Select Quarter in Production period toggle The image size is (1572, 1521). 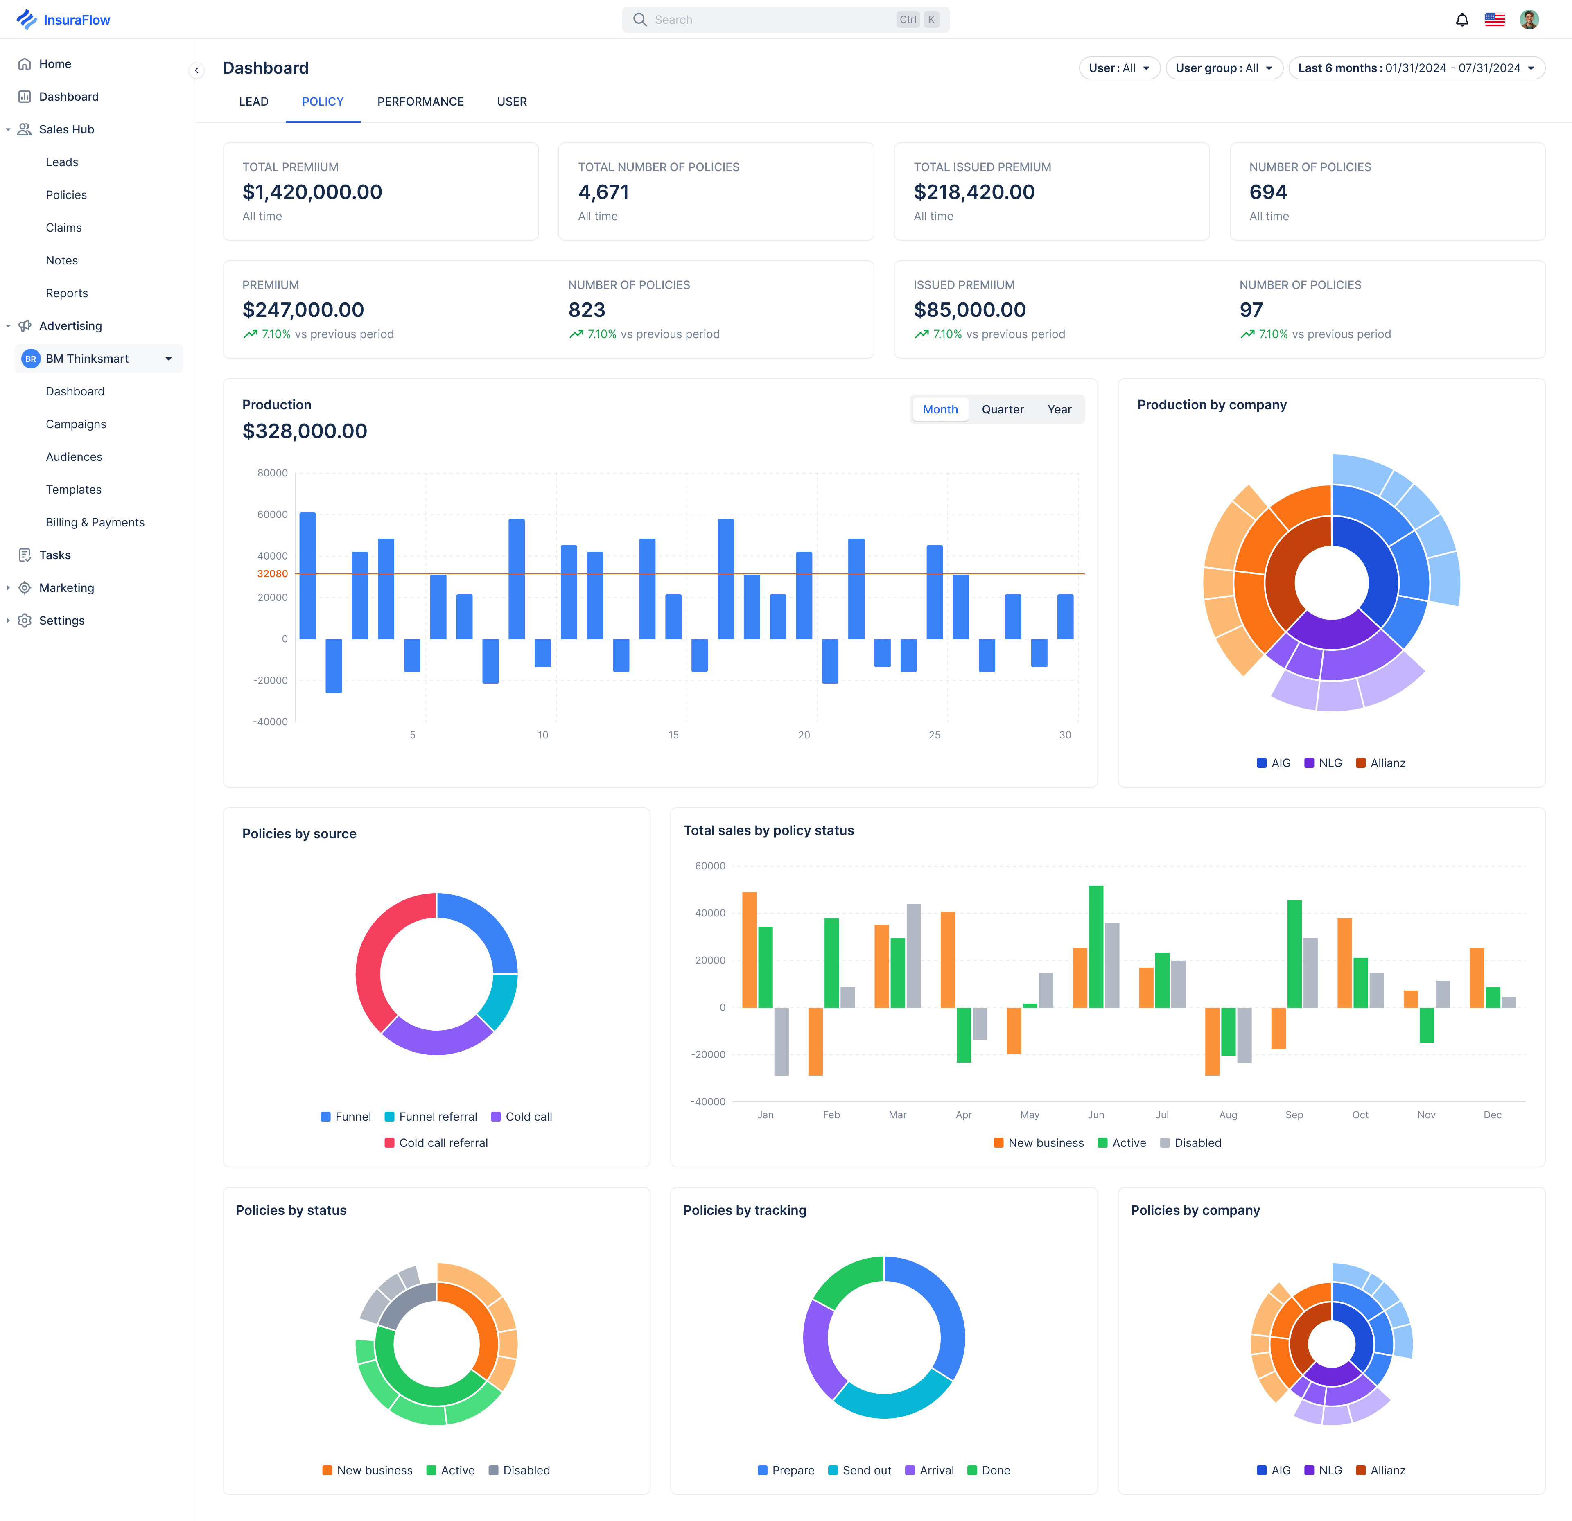pyautogui.click(x=1003, y=409)
